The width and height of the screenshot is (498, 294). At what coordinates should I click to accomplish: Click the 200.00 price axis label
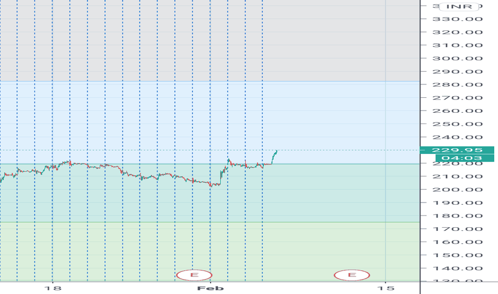[457, 190]
